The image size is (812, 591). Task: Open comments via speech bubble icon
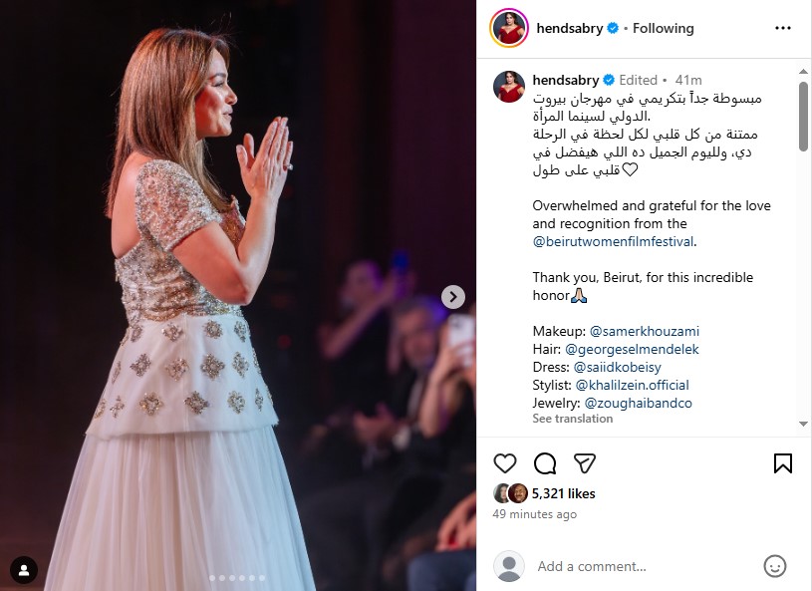tap(545, 463)
